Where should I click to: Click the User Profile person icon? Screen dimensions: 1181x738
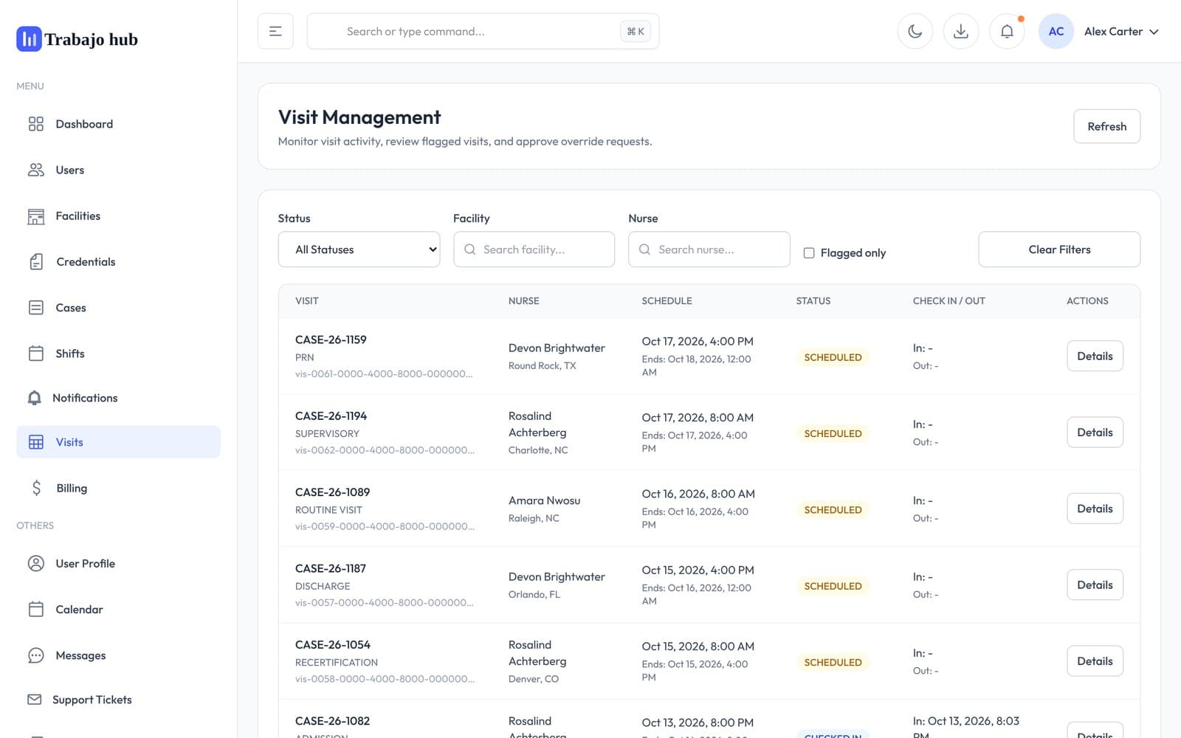point(35,564)
